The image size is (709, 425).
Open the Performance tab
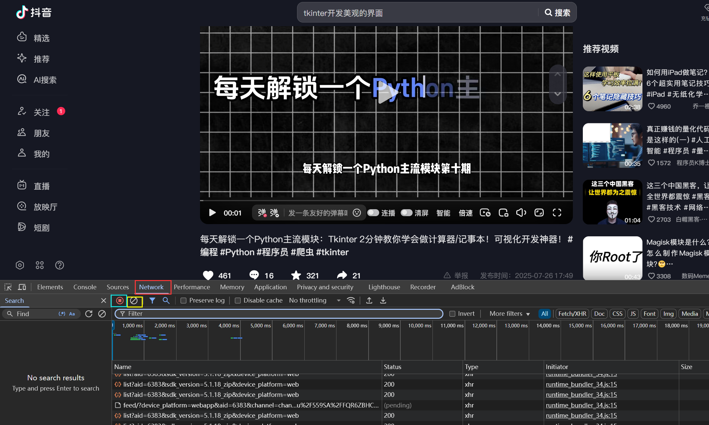192,287
